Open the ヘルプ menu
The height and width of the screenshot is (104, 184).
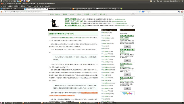pyautogui.click(x=47, y=6)
